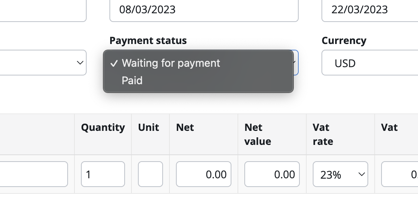The height and width of the screenshot is (198, 418).
Task: Click the partially visible Vat amount input
Action: point(399,174)
